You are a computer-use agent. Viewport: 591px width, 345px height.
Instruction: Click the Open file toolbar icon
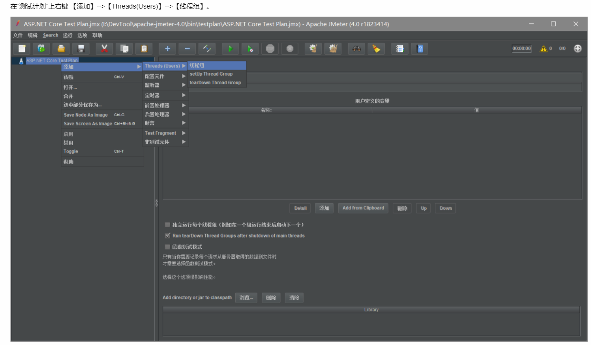pos(61,49)
